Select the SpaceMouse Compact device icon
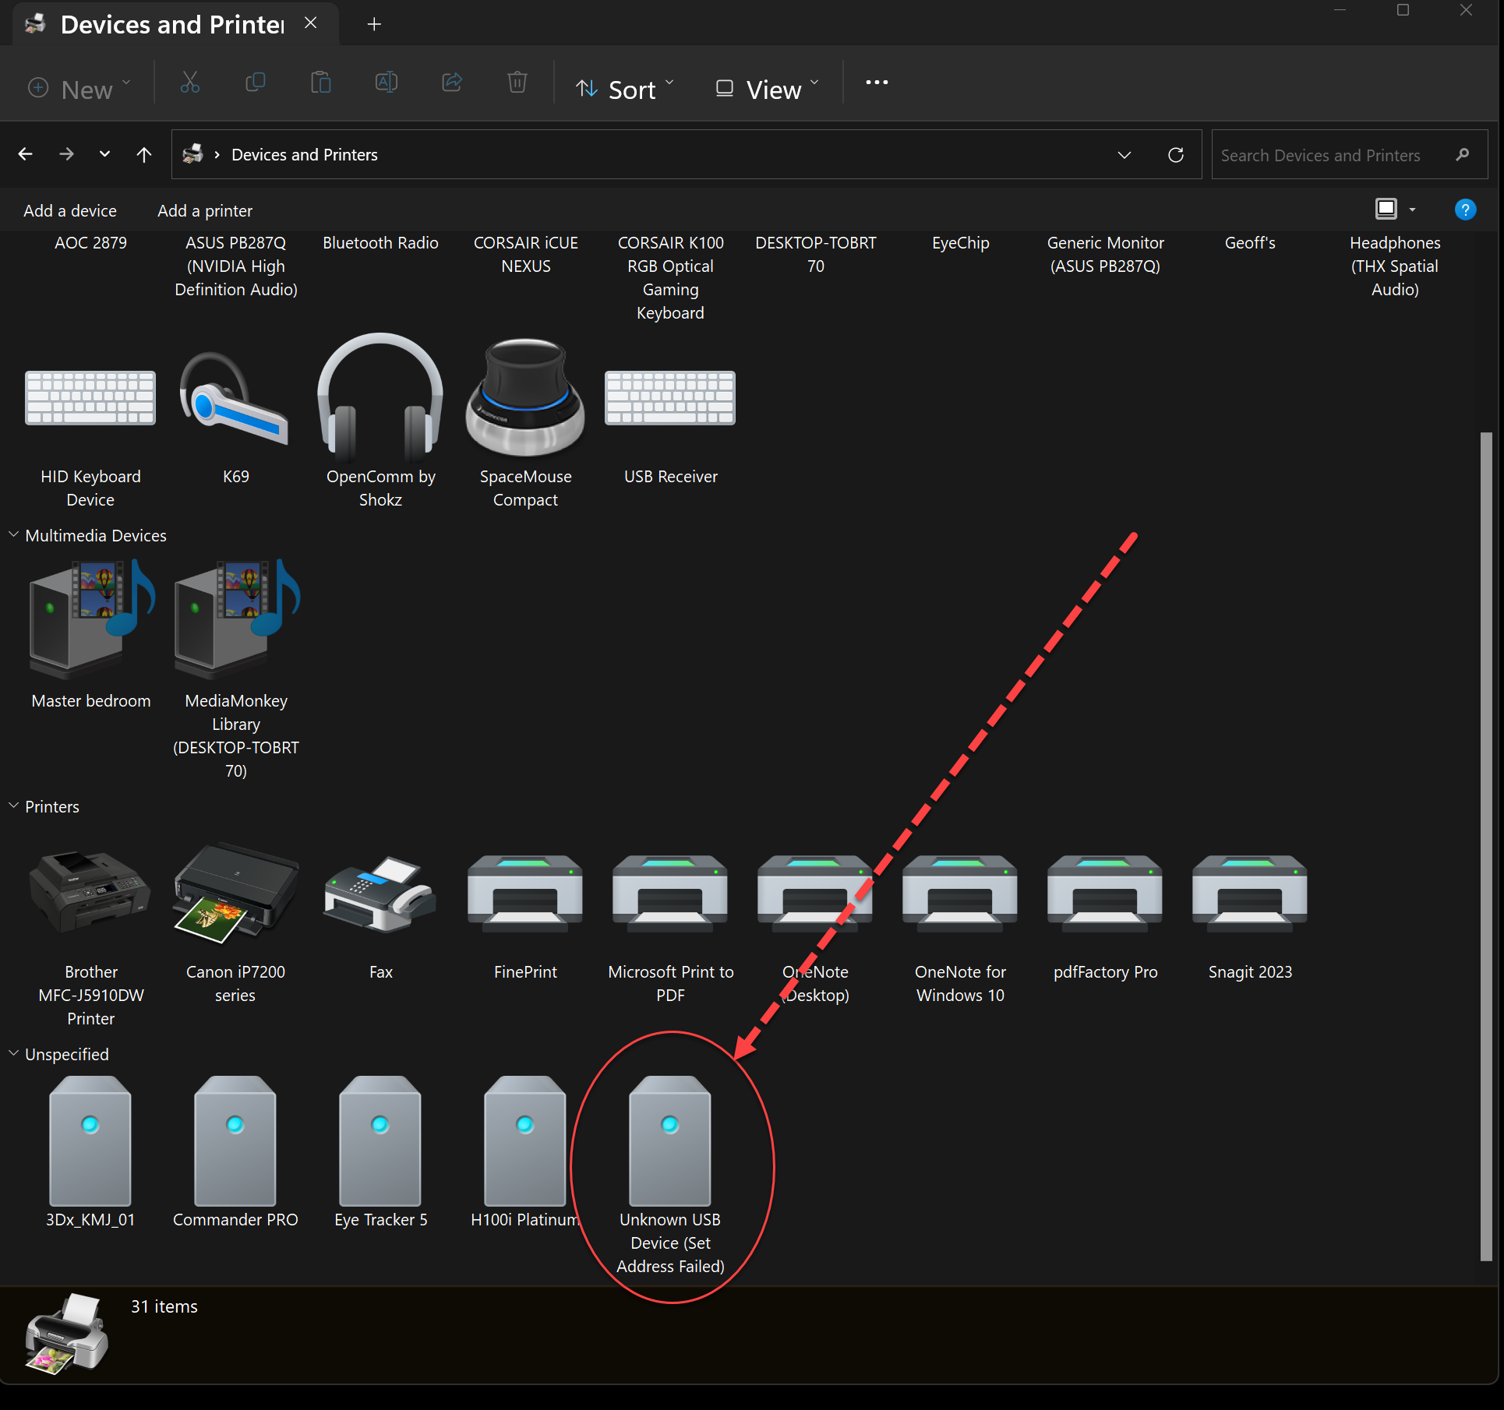1504x1410 pixels. tap(525, 397)
